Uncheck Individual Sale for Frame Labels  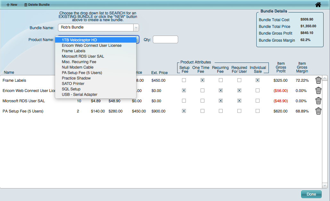[258, 80]
